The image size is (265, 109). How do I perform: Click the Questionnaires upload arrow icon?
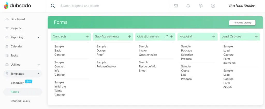(167, 36)
